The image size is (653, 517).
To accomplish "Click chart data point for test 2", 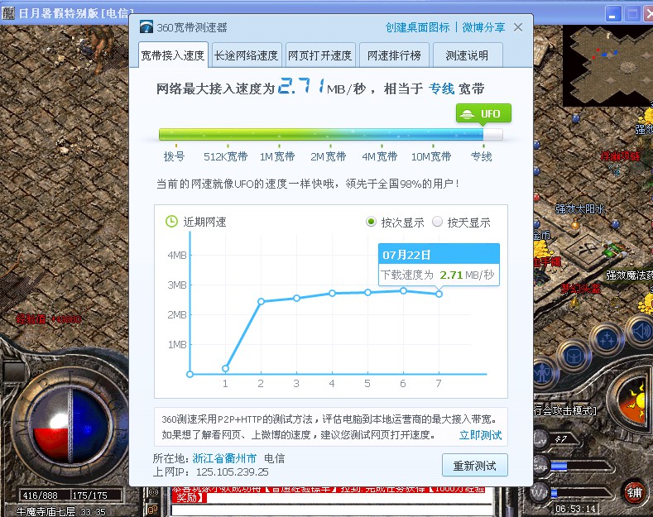I will pyautogui.click(x=261, y=301).
